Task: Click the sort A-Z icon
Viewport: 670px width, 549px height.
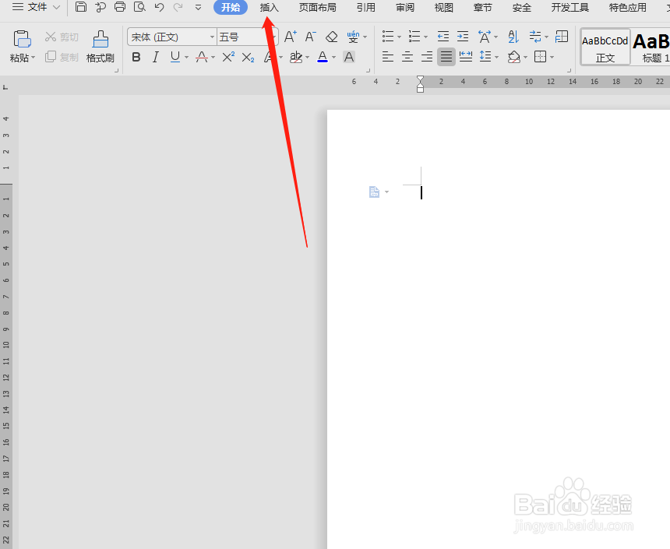Action: pos(513,37)
